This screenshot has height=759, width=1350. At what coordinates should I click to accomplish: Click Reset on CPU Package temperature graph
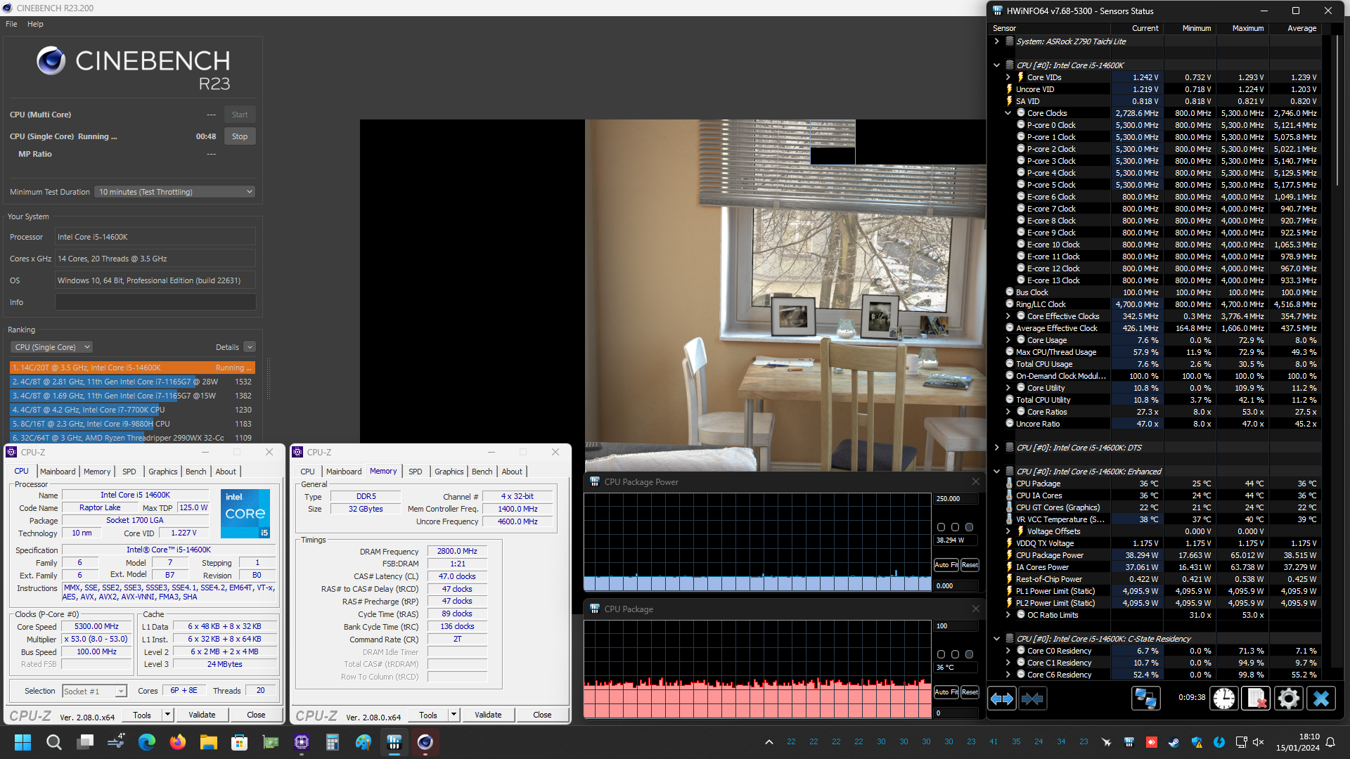point(970,692)
